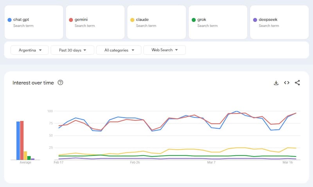Click the blue chat gpt average bar
This screenshot has height=187, width=313.
(18, 141)
